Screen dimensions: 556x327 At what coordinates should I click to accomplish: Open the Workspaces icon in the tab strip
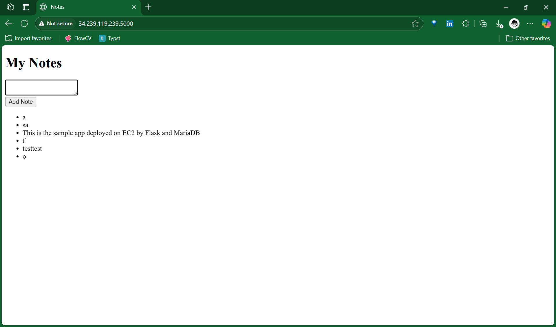tap(10, 7)
